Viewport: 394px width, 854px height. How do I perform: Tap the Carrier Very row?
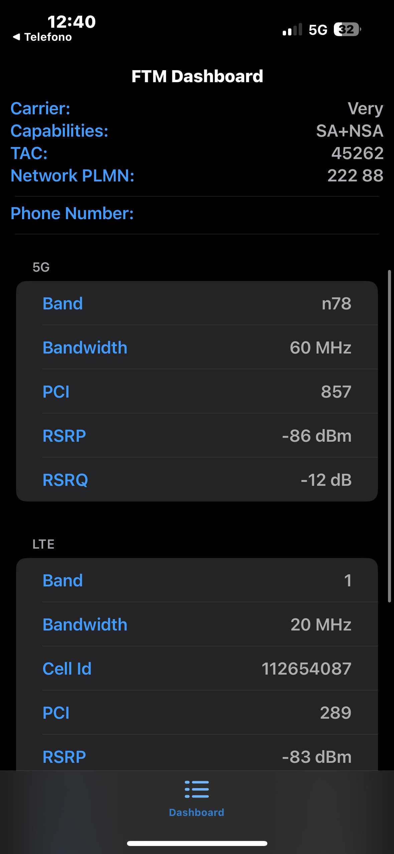[197, 109]
